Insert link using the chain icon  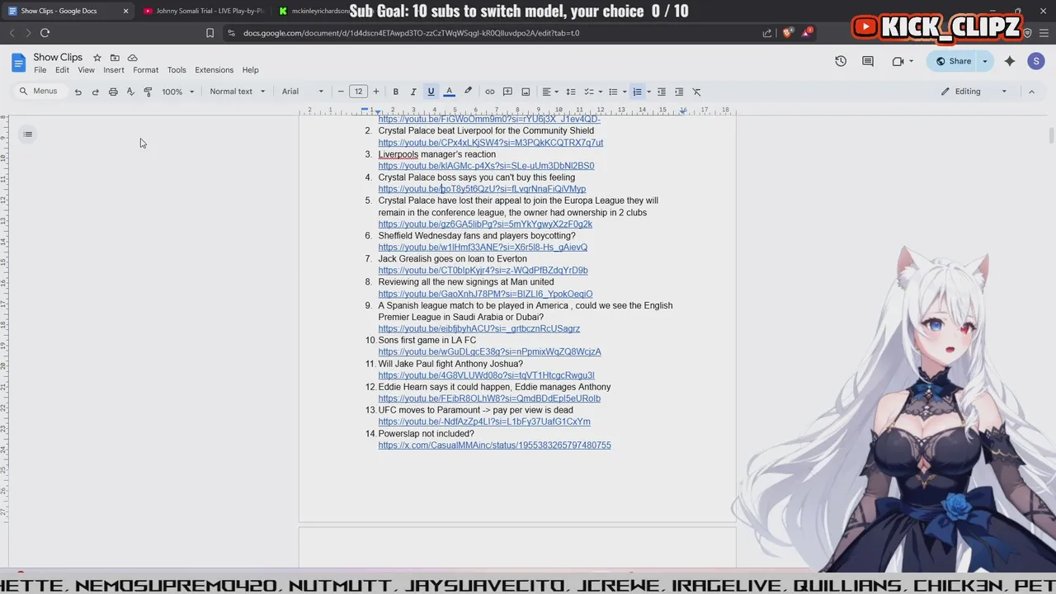pyautogui.click(x=489, y=92)
